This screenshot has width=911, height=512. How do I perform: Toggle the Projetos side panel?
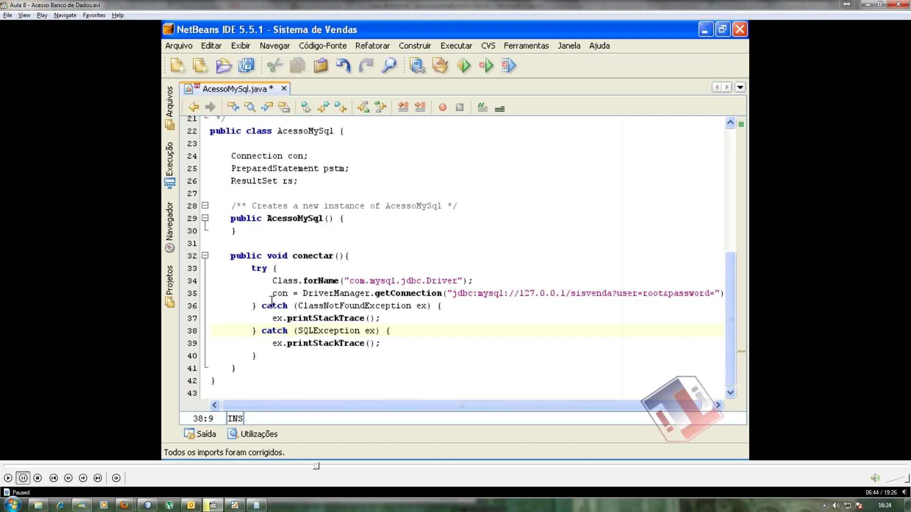[170, 286]
